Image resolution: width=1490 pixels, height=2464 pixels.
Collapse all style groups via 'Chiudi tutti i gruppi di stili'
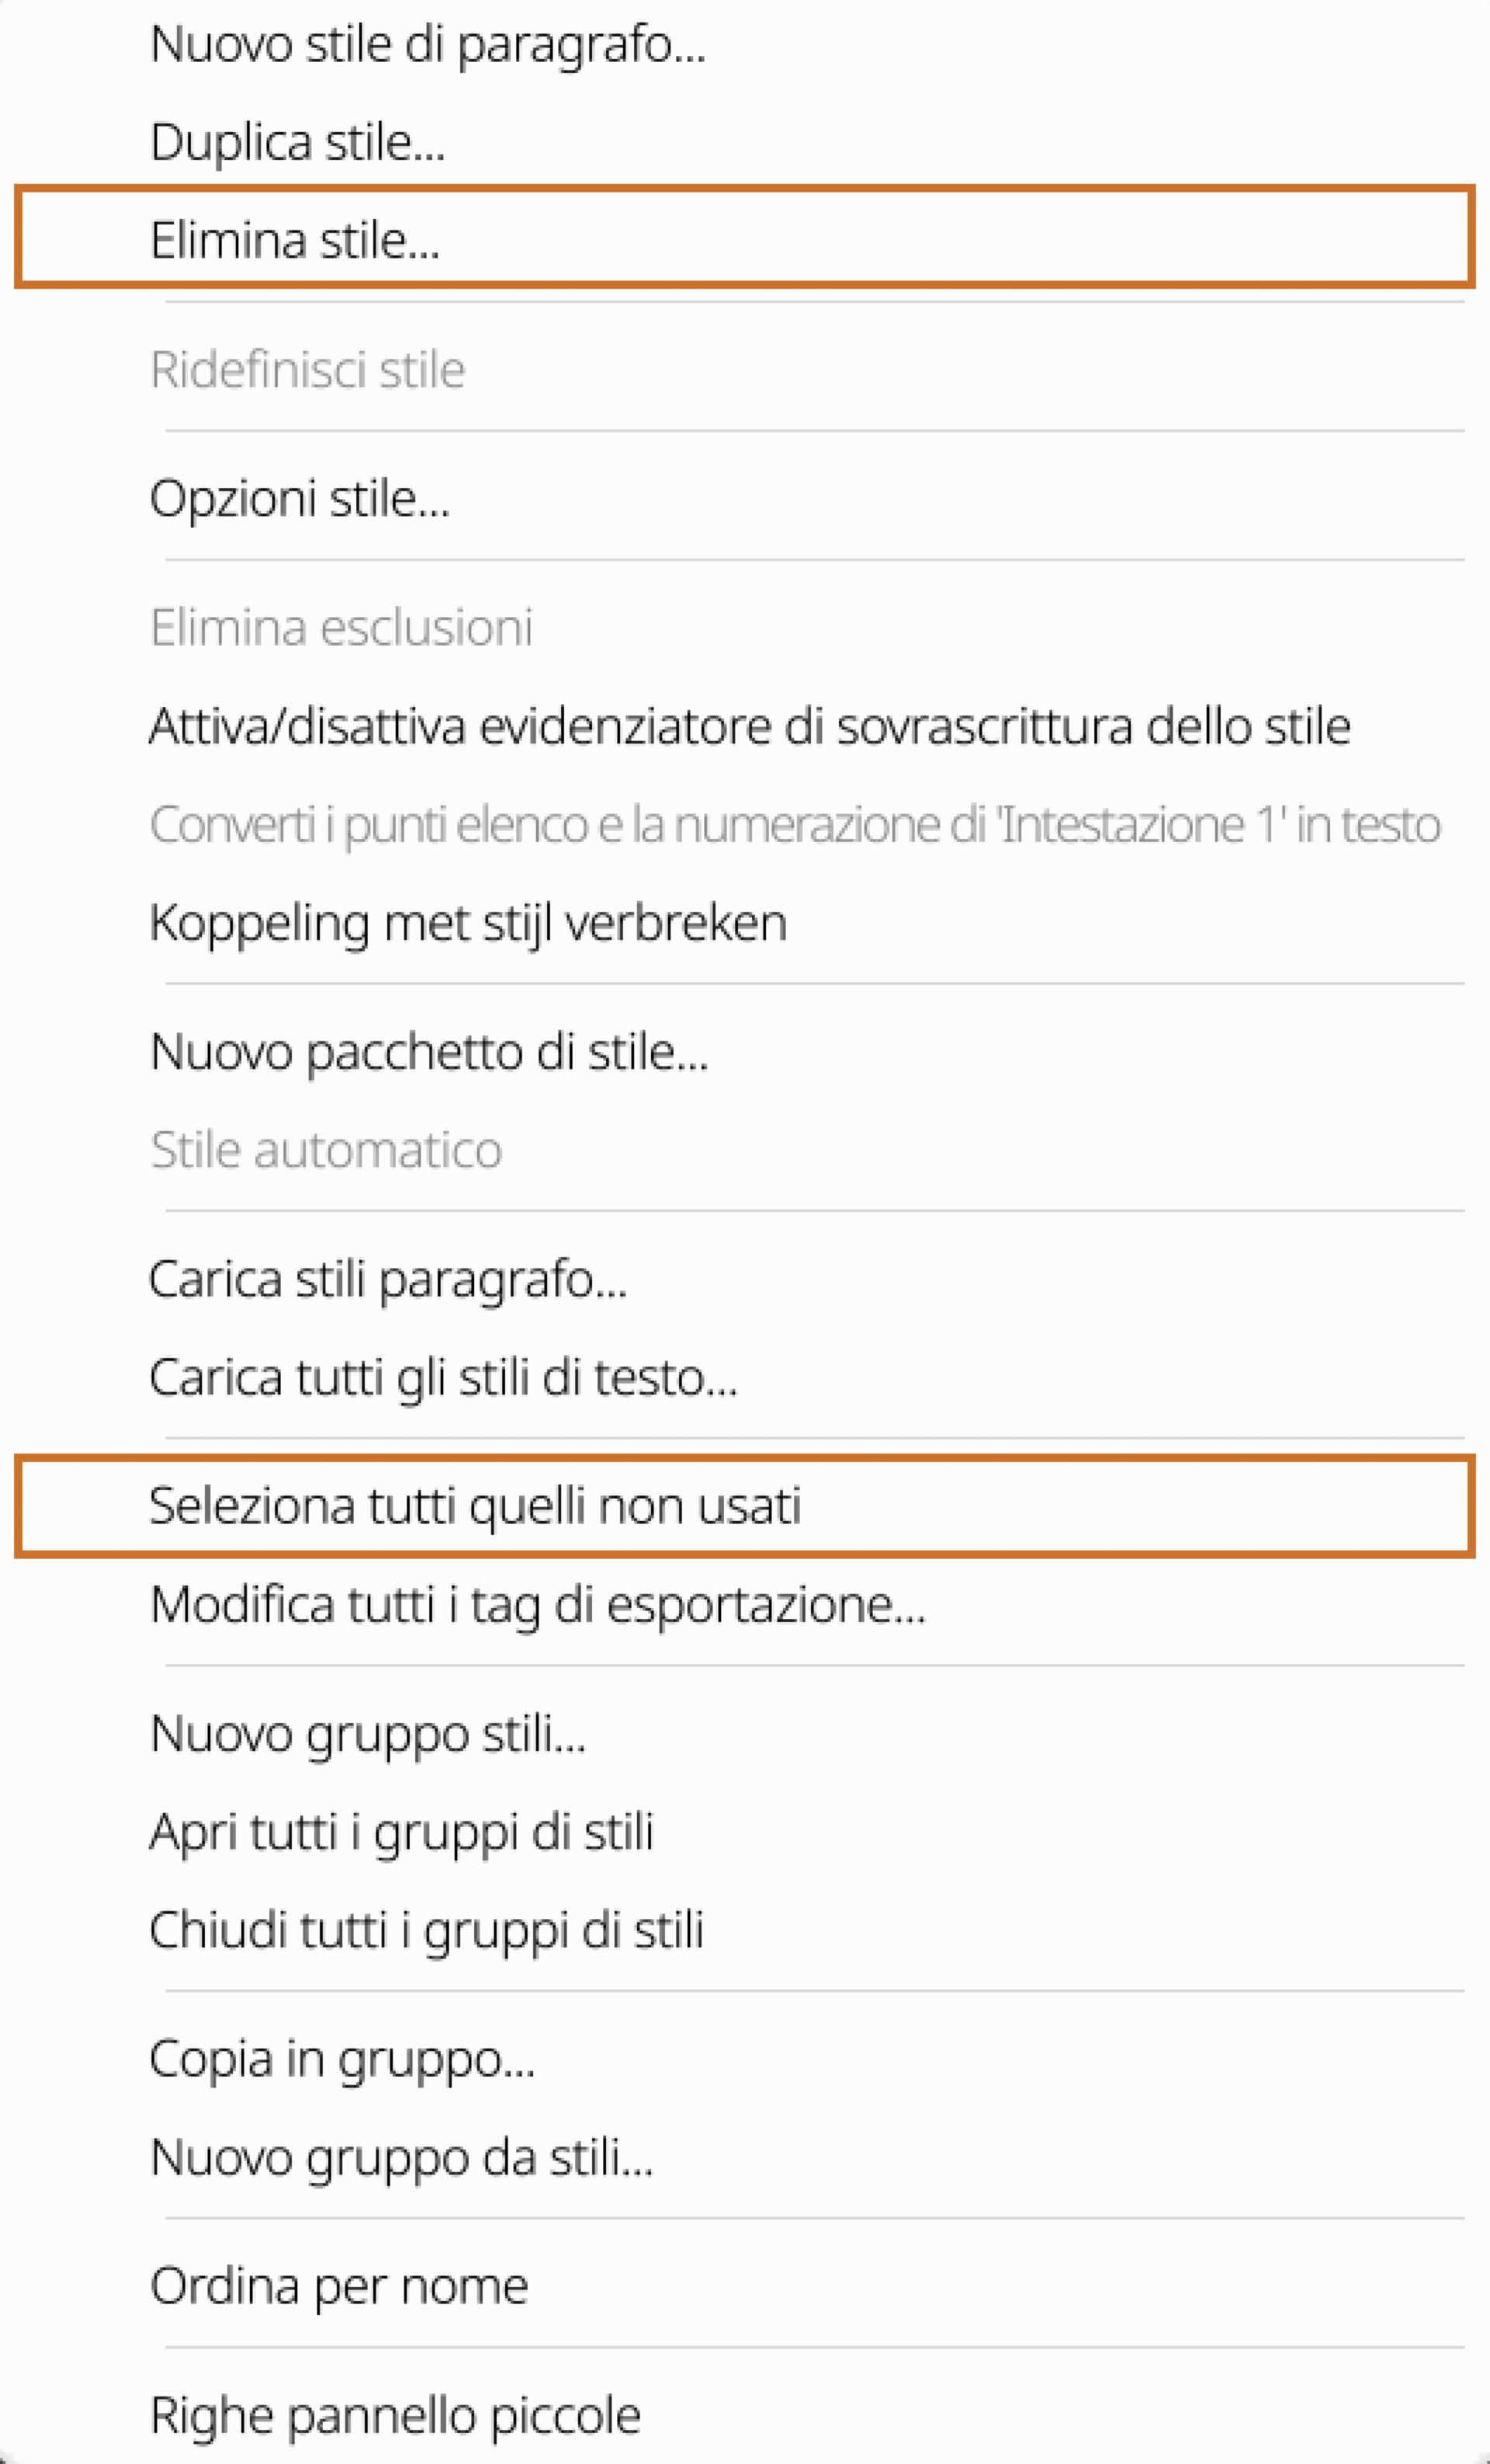[x=428, y=1930]
